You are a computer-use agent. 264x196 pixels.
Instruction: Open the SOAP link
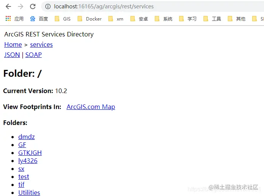pos(33,55)
